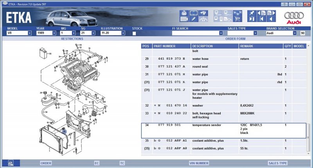Click the Order button in bottom bar
Image resolution: width=313 pixels, height=168 pixels.
pyautogui.click(x=46, y=163)
